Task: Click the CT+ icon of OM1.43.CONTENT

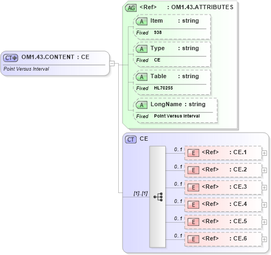Action: [11, 58]
